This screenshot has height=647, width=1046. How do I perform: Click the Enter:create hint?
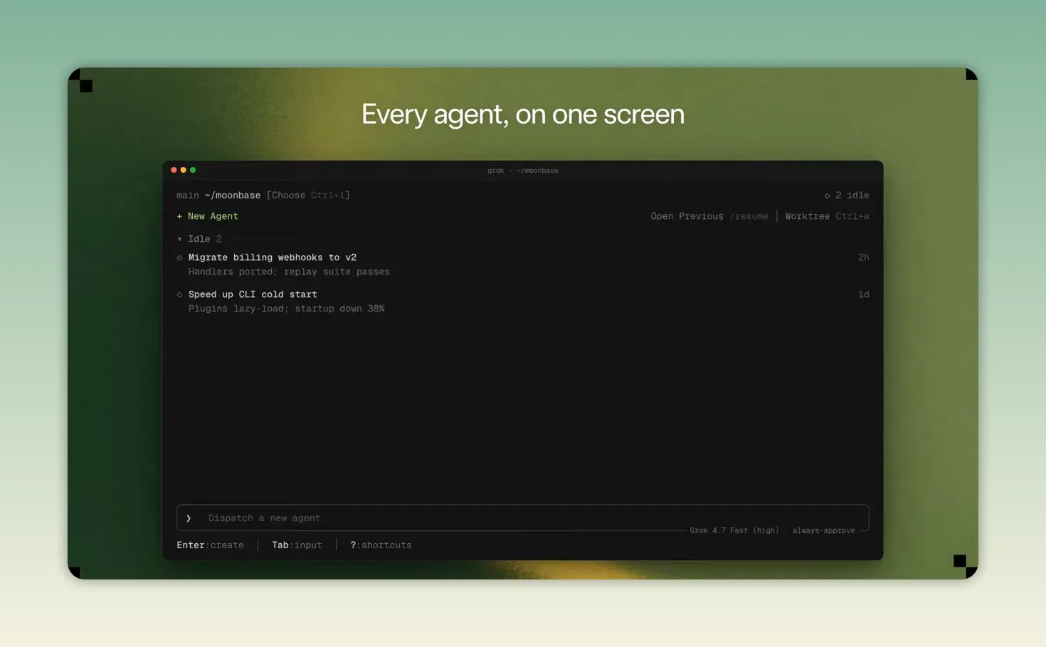coord(210,545)
